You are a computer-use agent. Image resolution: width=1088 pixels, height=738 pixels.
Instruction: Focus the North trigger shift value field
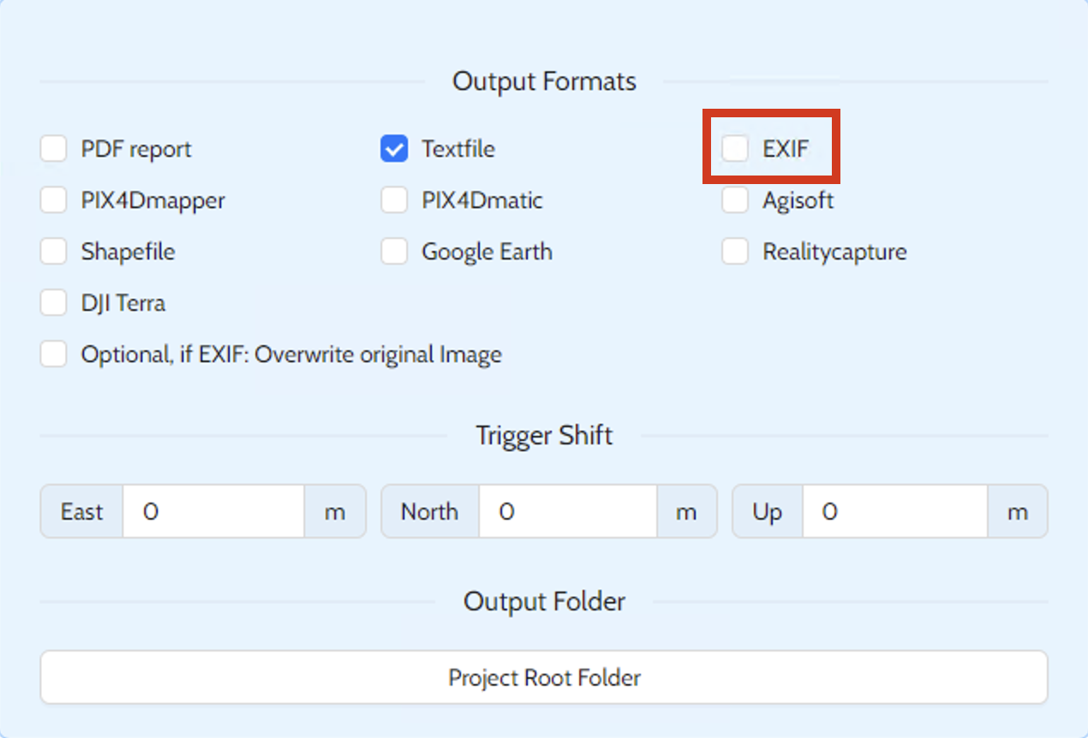pos(567,512)
